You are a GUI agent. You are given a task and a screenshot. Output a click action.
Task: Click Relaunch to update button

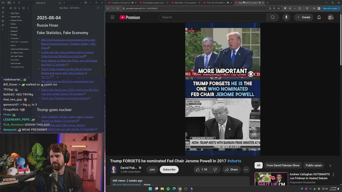tap(330, 8)
